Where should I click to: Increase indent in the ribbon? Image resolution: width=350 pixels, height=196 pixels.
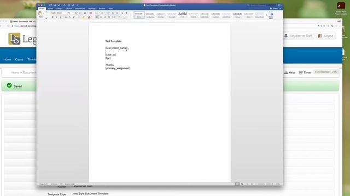point(117,13)
